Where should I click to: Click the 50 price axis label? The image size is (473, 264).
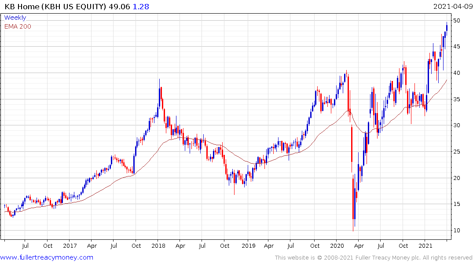tap(456, 21)
